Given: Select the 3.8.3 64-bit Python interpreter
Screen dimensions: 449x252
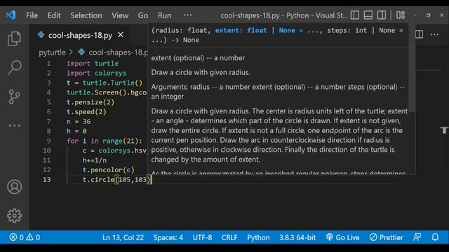Looking at the screenshot, I should point(297,237).
